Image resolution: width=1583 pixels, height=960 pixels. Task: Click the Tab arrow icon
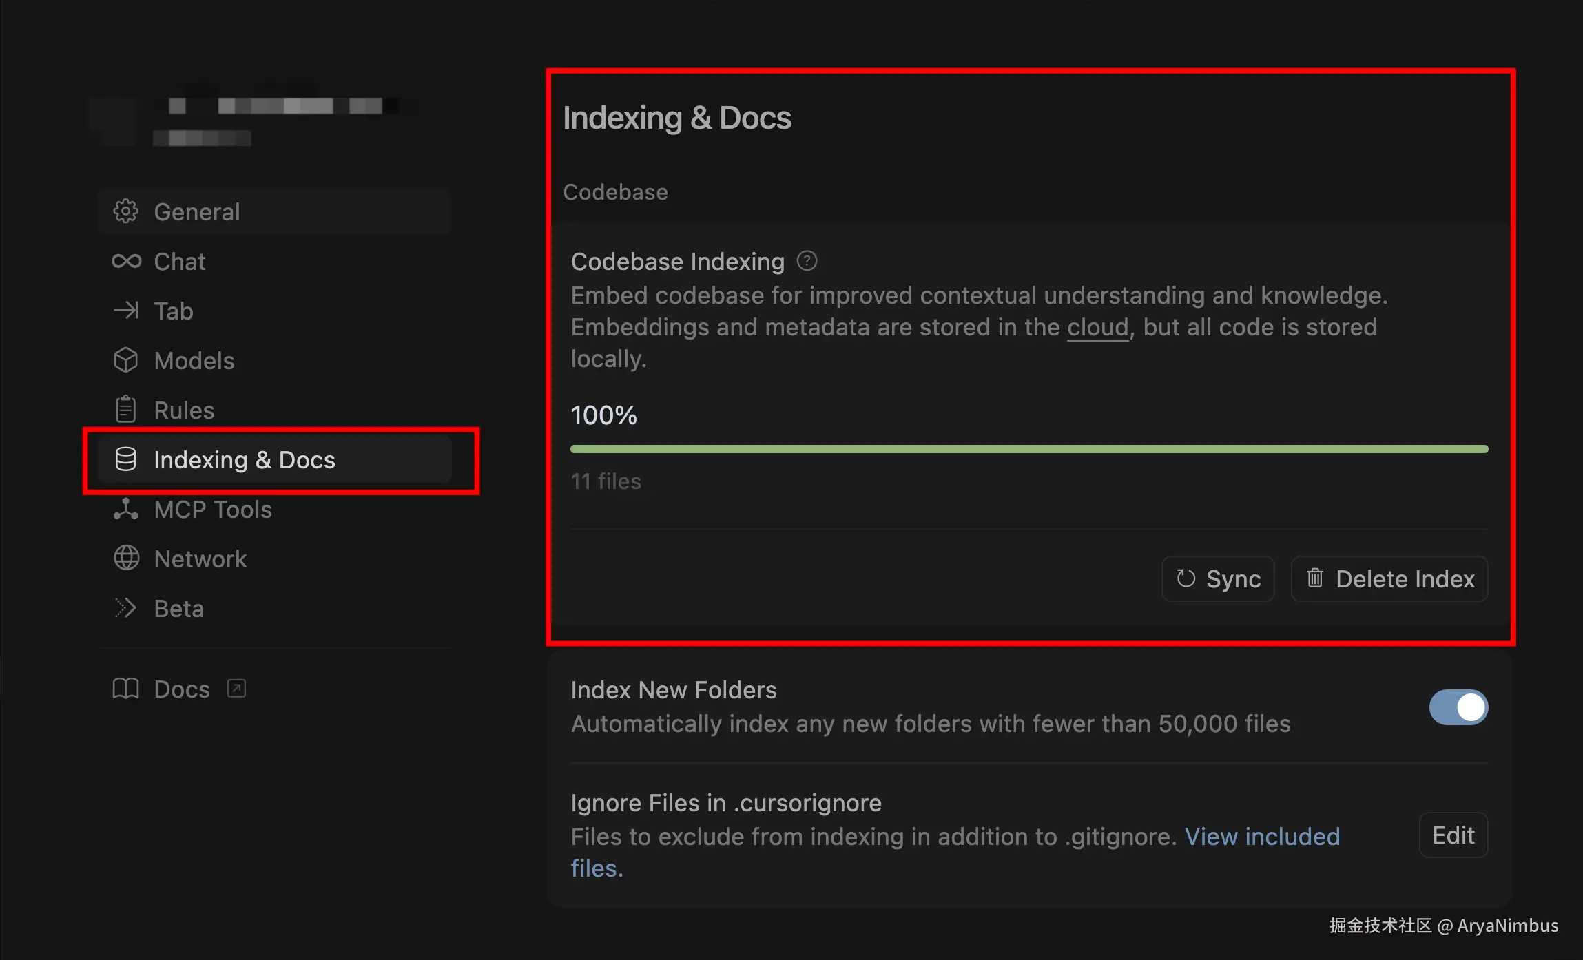coord(125,311)
